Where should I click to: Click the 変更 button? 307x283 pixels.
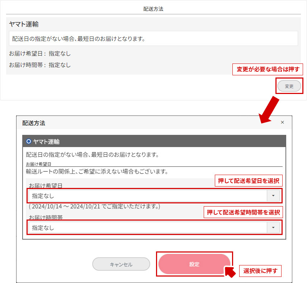289,86
